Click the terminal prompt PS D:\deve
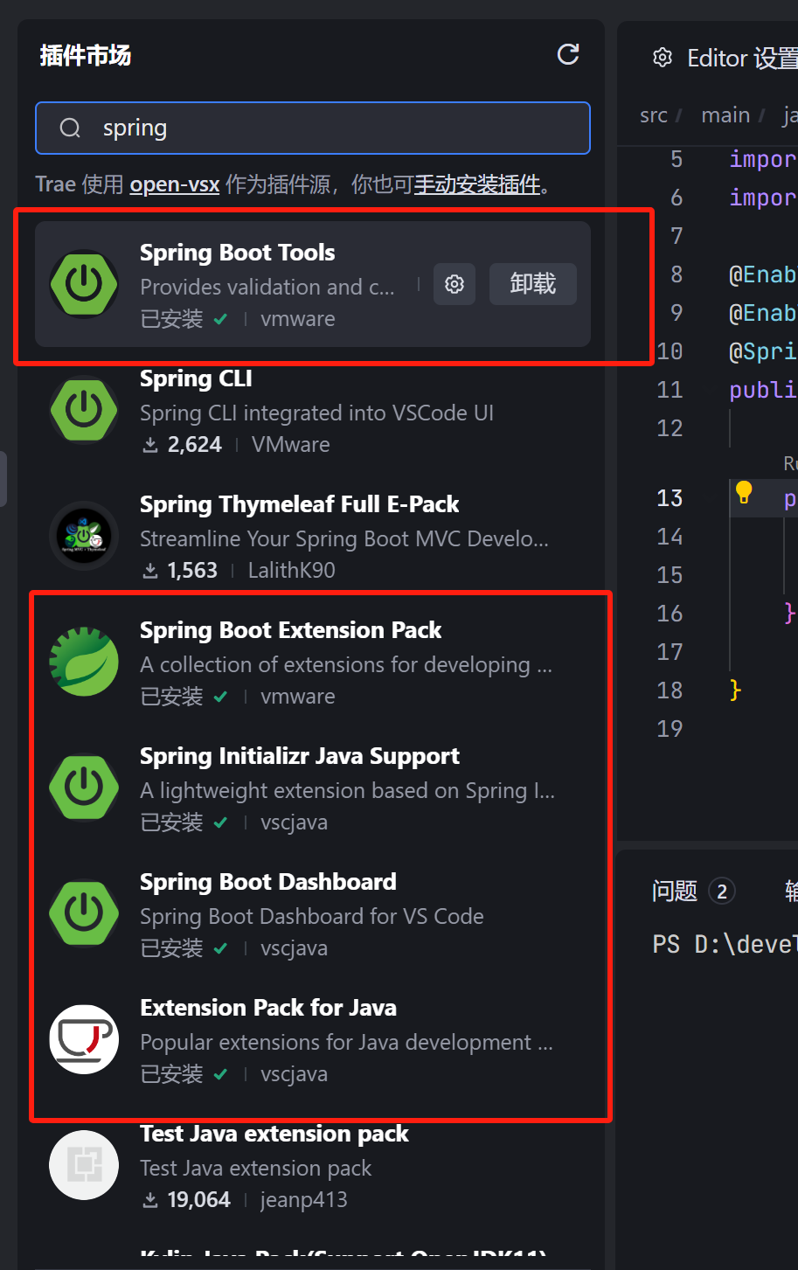 [x=725, y=945]
